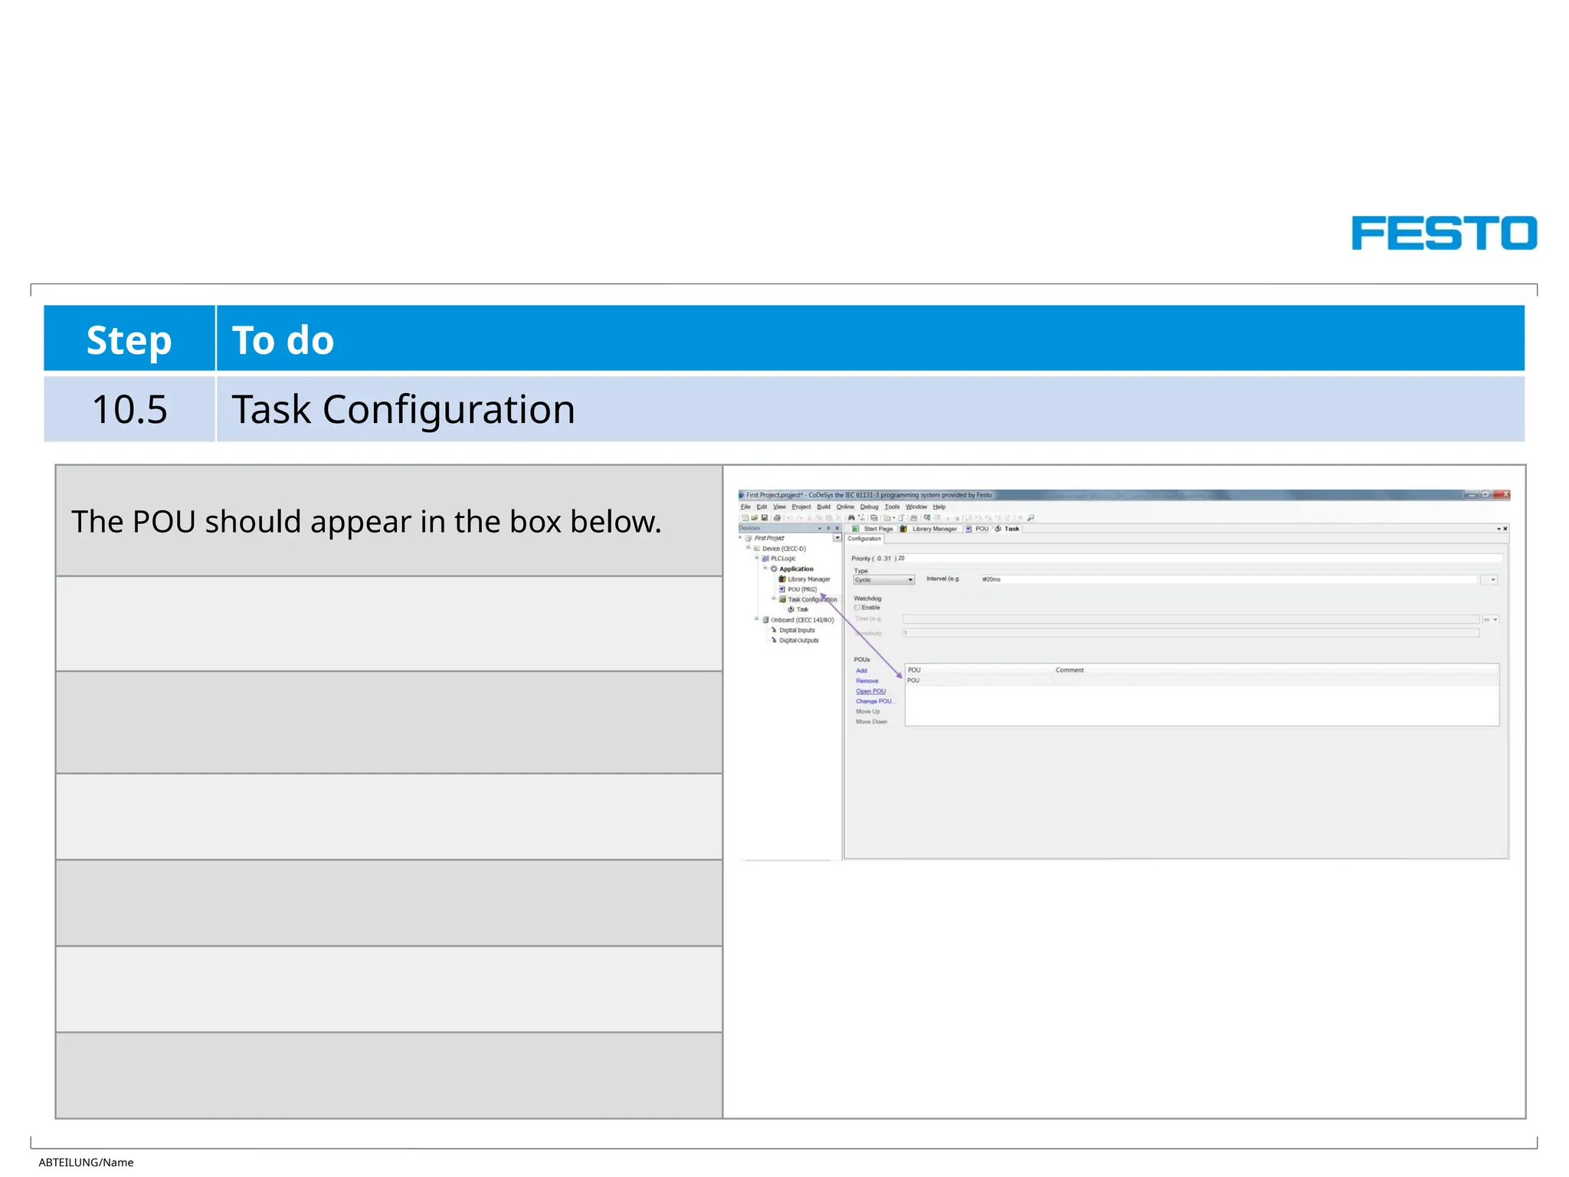The image size is (1569, 1177).
Task: Click the Digital Outputs icon in tree
Action: click(774, 640)
